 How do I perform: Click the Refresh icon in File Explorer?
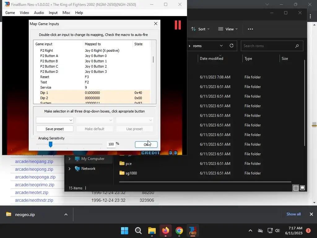pyautogui.click(x=232, y=46)
